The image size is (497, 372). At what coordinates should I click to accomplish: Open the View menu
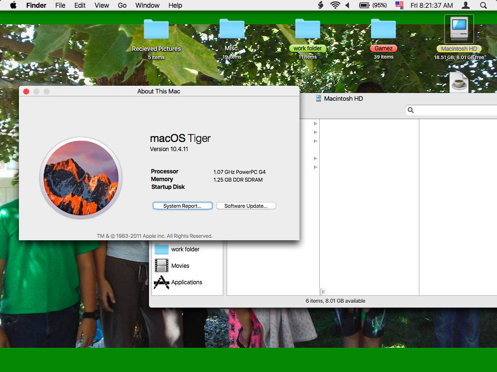102,5
